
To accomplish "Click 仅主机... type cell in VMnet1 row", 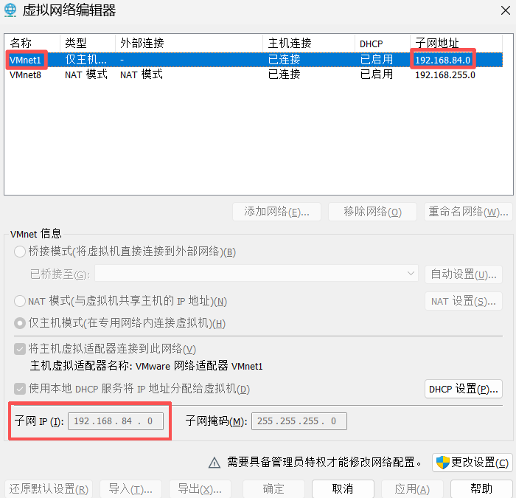I will coord(86,60).
